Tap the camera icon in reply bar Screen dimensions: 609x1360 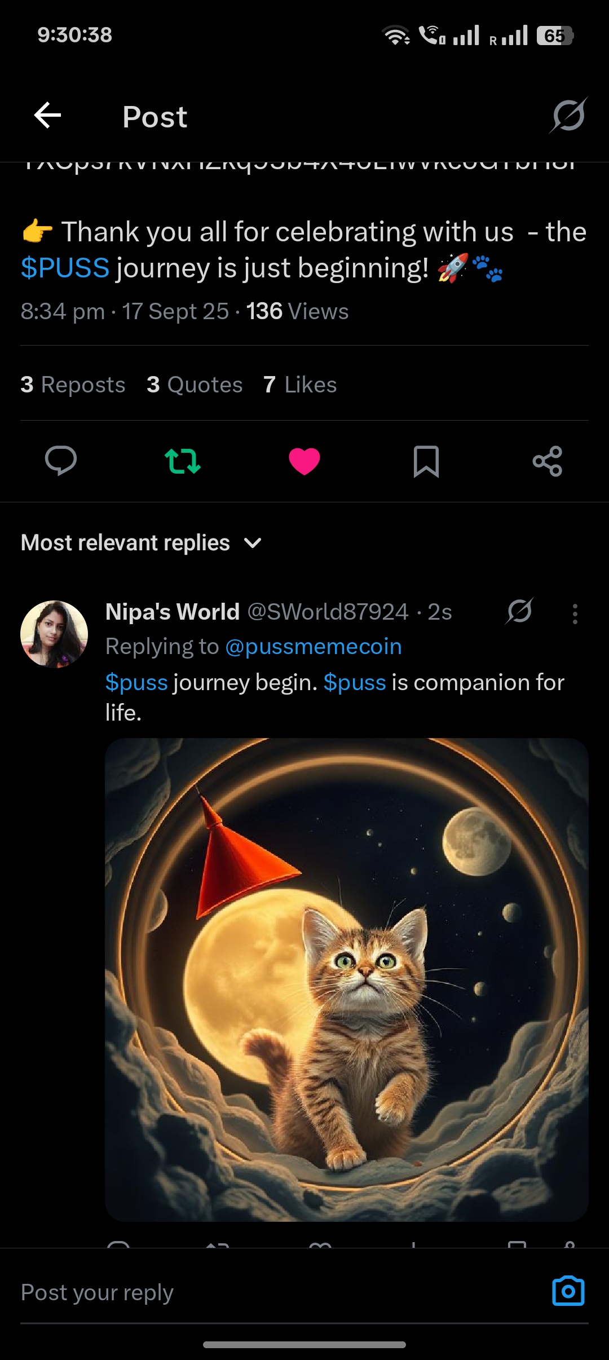(568, 1291)
